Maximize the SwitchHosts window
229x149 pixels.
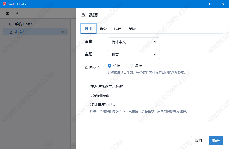(x=211, y=4)
